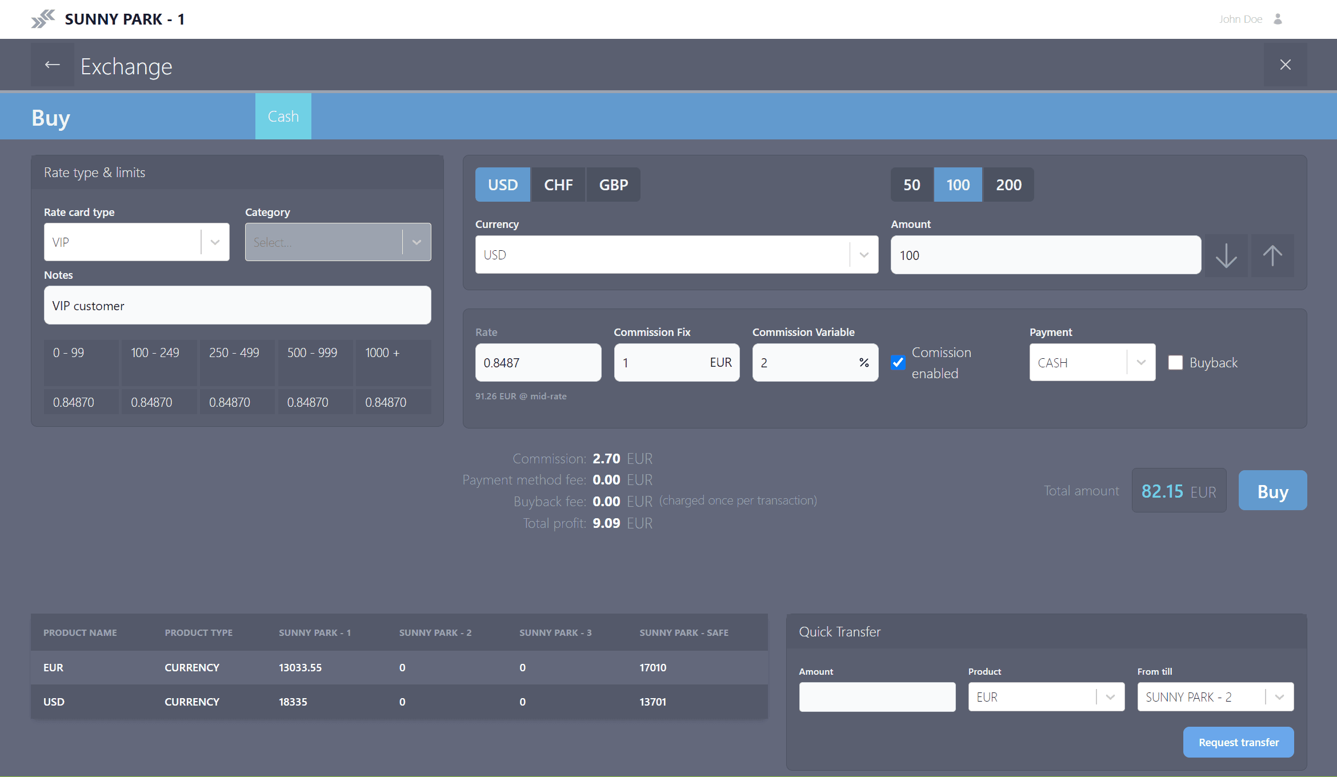
Task: Select the Cash tab
Action: (x=283, y=117)
